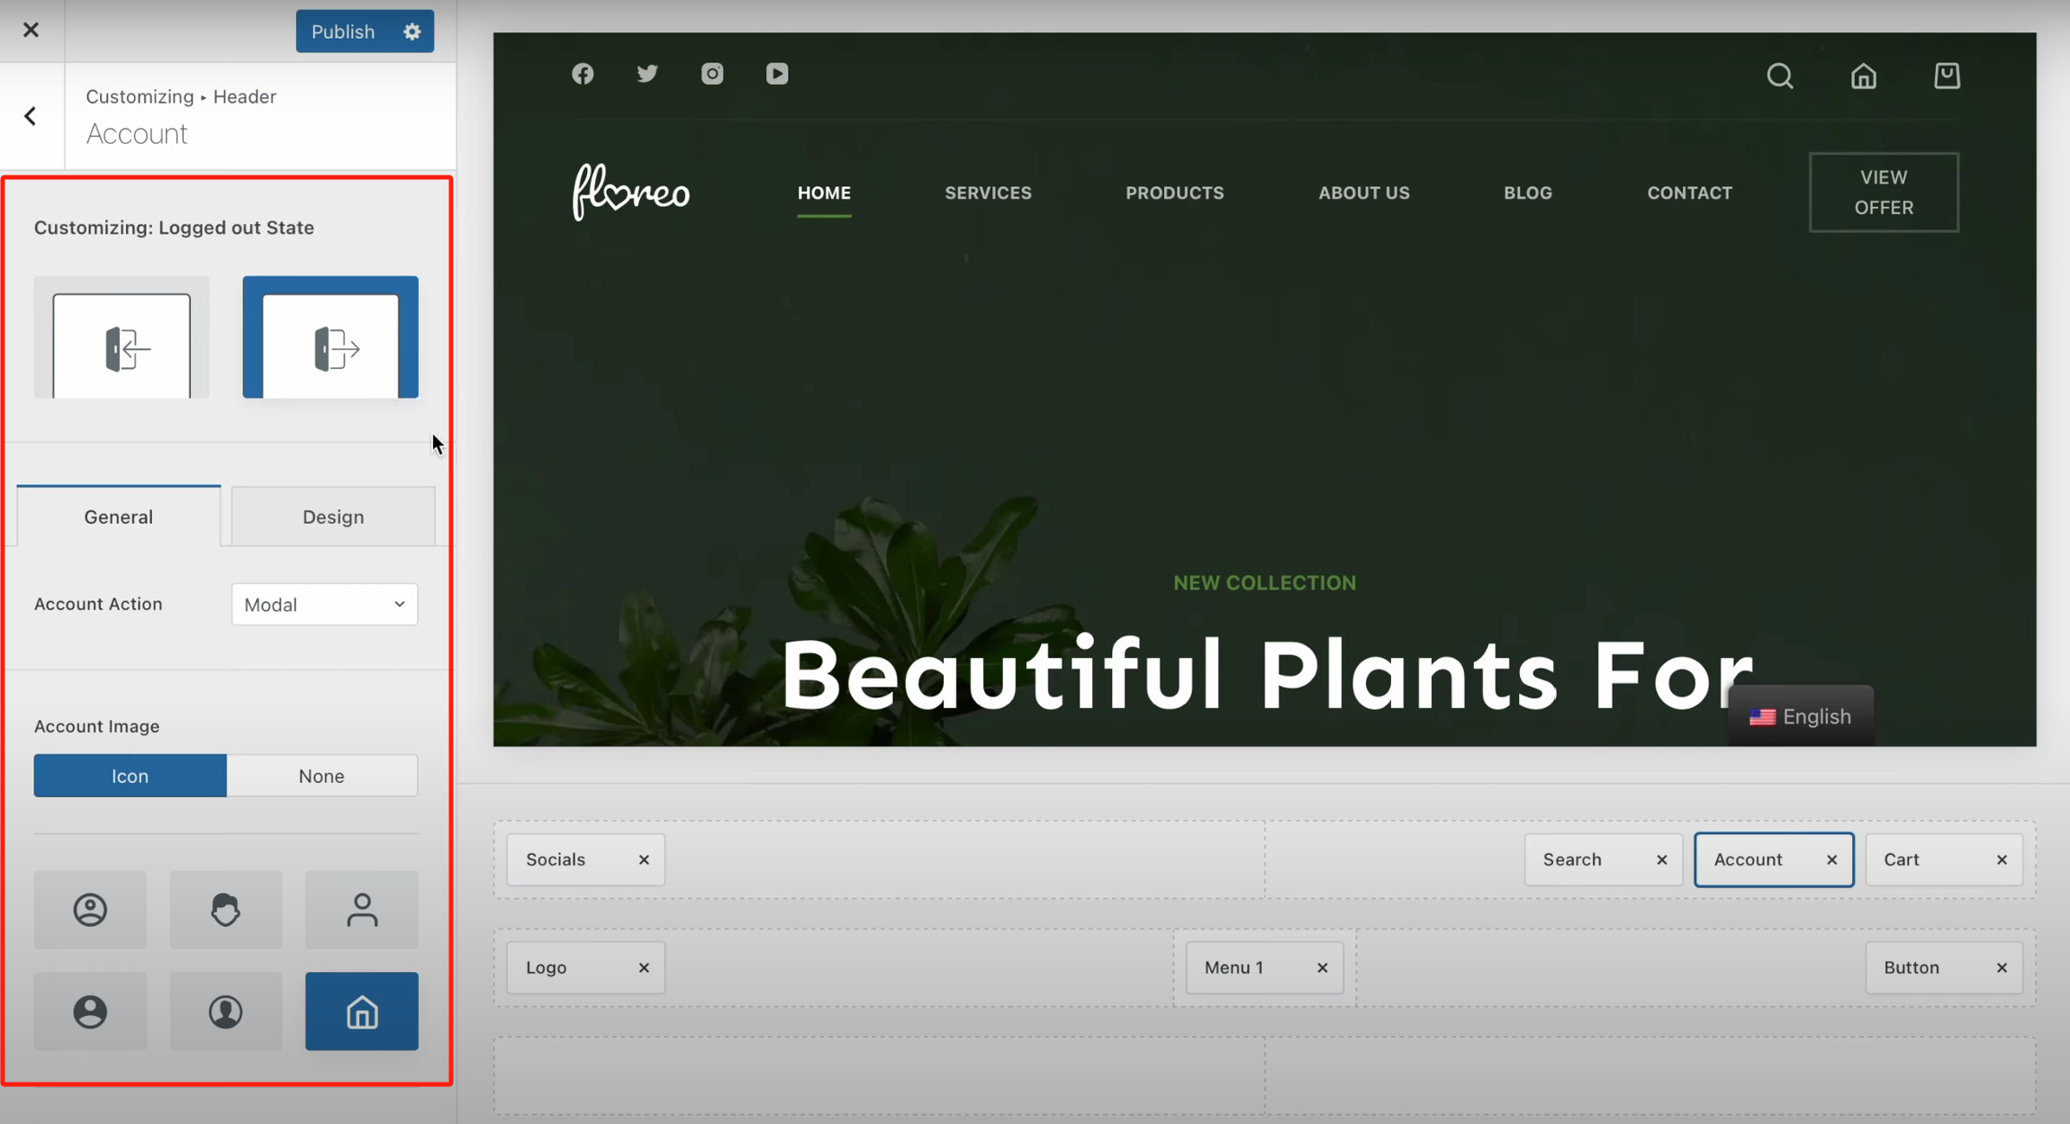Set Account Image to None
The width and height of the screenshot is (2070, 1124).
click(321, 776)
